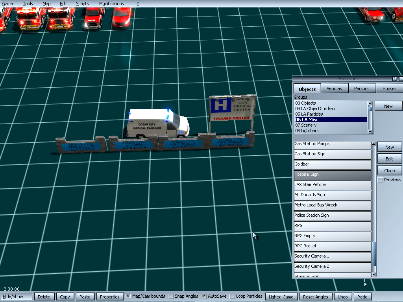Open the Modifications menu
Viewport: 403px width, 302px height.
[x=111, y=4]
